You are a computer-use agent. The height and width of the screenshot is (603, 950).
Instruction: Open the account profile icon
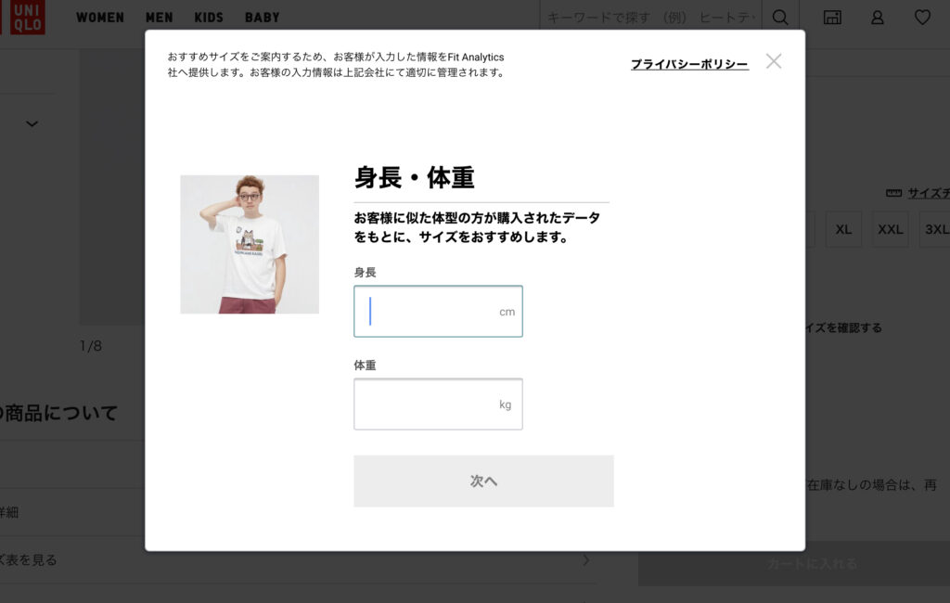(x=877, y=18)
